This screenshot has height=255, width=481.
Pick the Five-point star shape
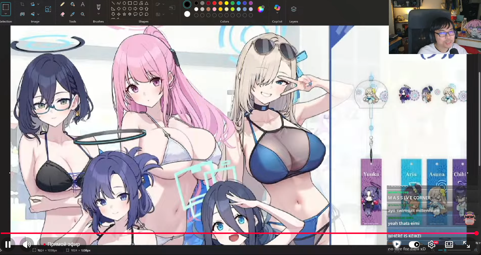pyautogui.click(x=124, y=14)
